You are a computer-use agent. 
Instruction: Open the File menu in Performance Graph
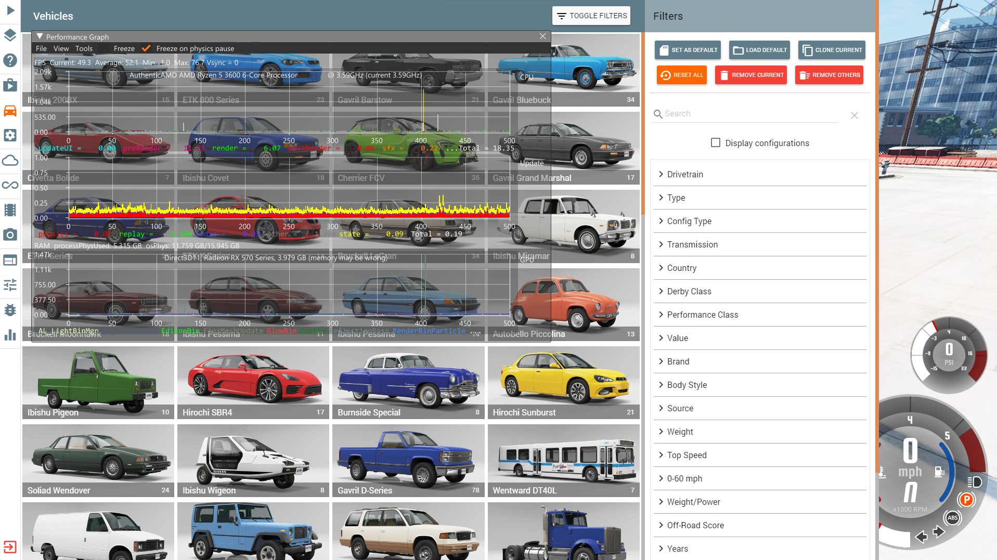pyautogui.click(x=41, y=48)
